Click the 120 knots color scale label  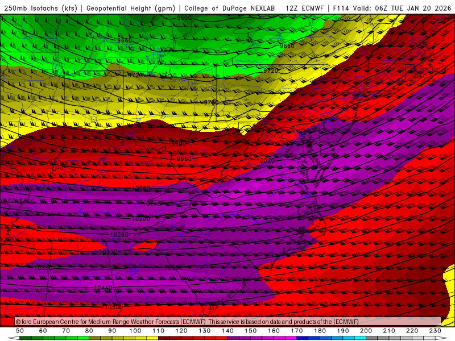[x=181, y=331]
